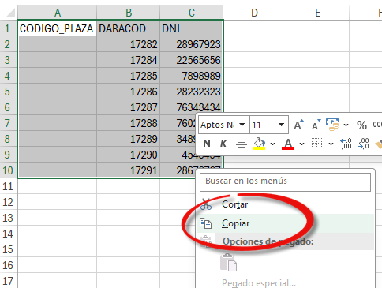Click the scissors icon next to Cortar

click(x=206, y=204)
